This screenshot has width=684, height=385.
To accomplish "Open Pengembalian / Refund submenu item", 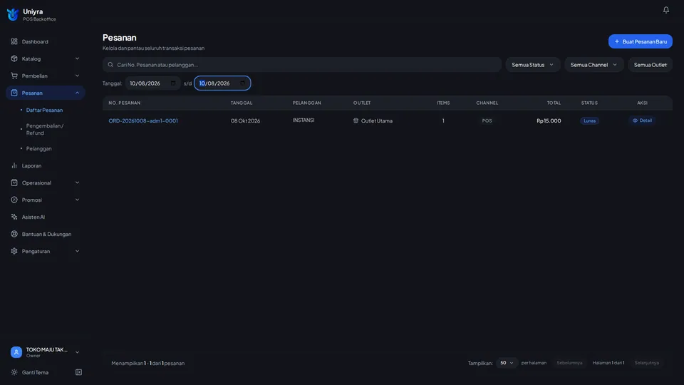I will coord(45,129).
